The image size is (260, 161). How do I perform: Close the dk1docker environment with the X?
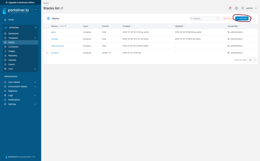[36, 27]
